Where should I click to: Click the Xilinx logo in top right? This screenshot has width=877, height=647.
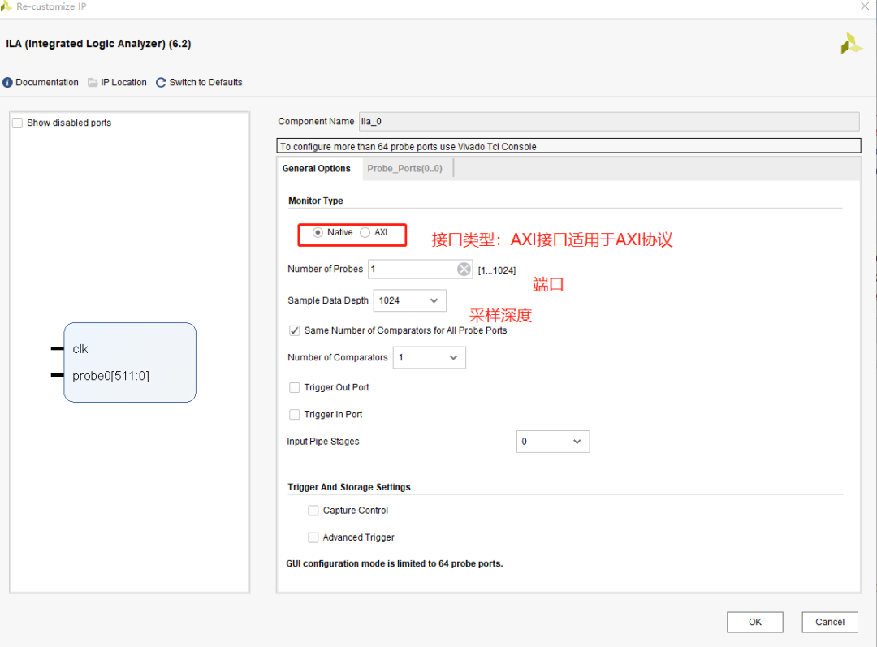[x=851, y=44]
